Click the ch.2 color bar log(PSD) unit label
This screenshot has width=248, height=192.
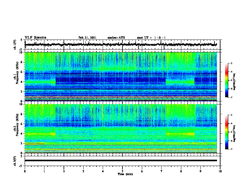[x=235, y=134]
